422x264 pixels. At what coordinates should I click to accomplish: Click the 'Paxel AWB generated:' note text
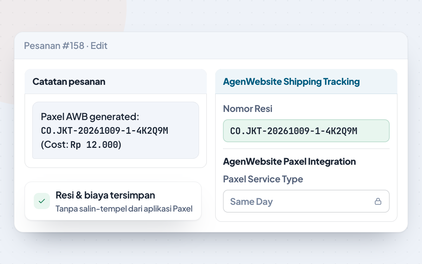coord(90,117)
